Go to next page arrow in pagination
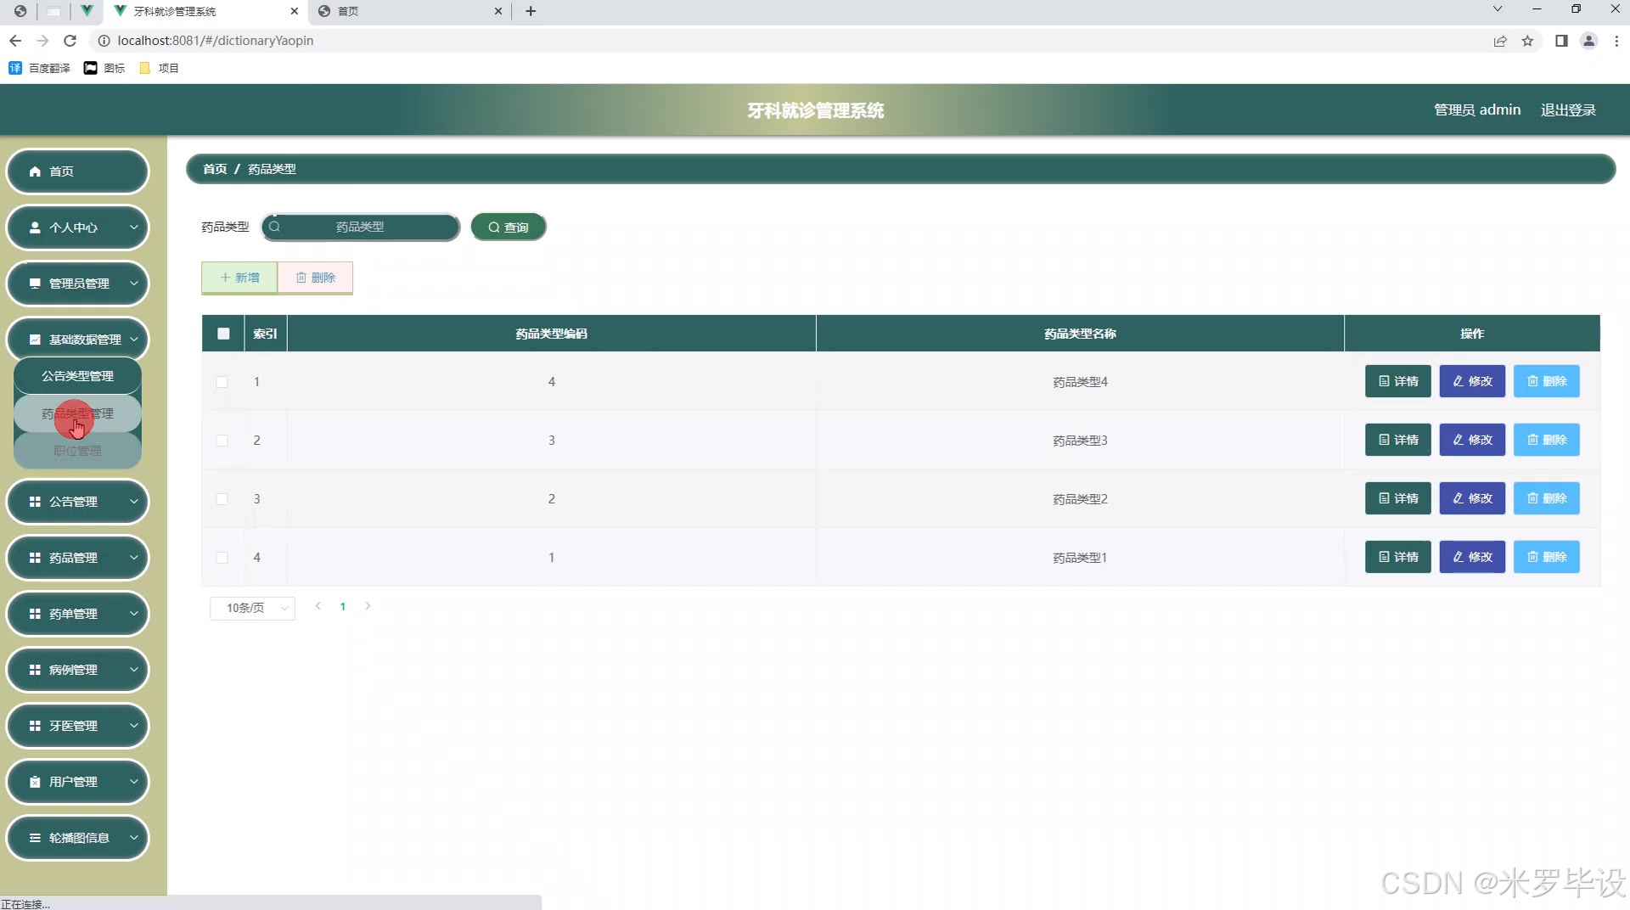 point(368,606)
